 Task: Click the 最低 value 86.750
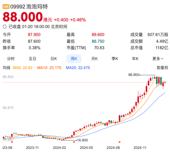pyautogui.click(x=98, y=41)
